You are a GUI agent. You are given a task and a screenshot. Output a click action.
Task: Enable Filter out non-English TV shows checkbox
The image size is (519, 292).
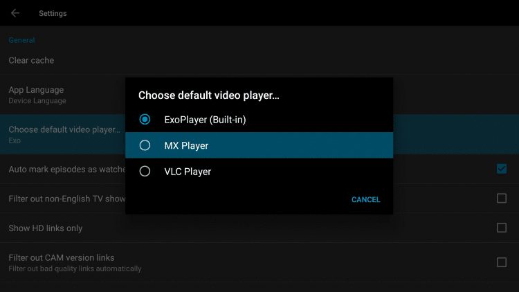click(502, 199)
